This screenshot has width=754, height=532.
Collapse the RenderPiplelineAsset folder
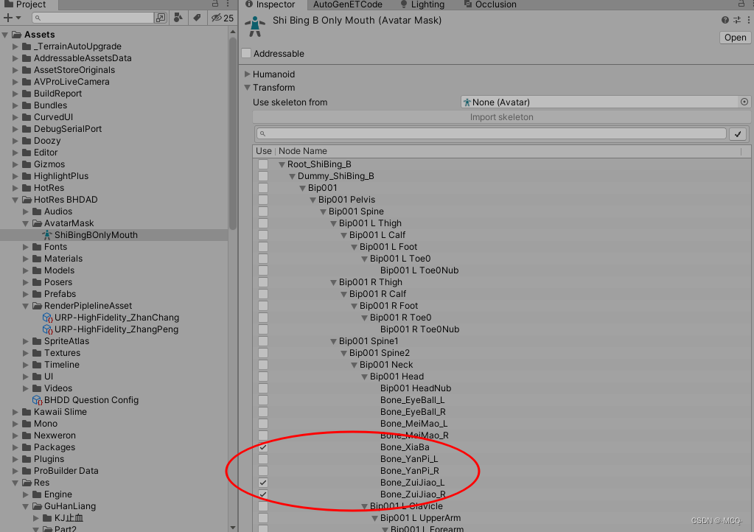click(26, 306)
